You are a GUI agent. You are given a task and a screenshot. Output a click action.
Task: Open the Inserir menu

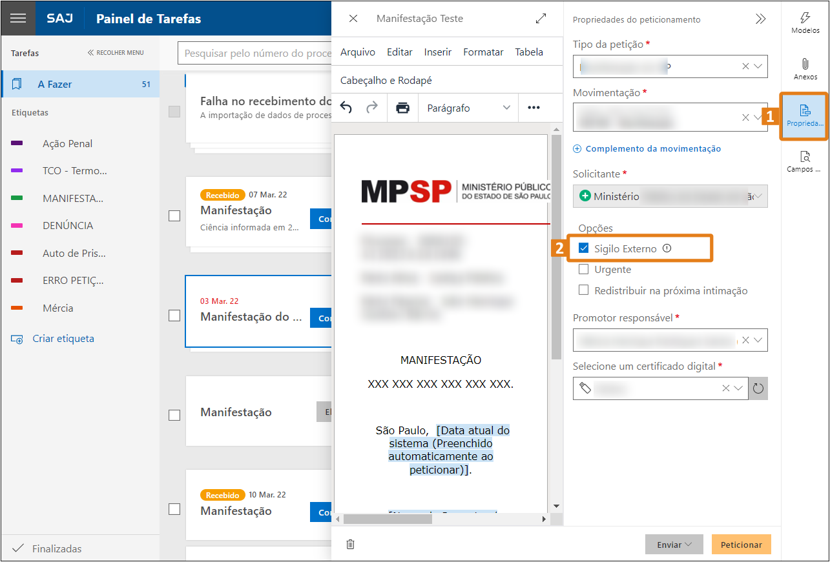click(x=437, y=52)
